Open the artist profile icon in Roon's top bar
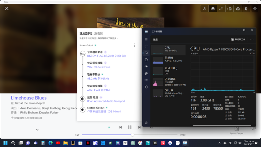 (x=204, y=9)
